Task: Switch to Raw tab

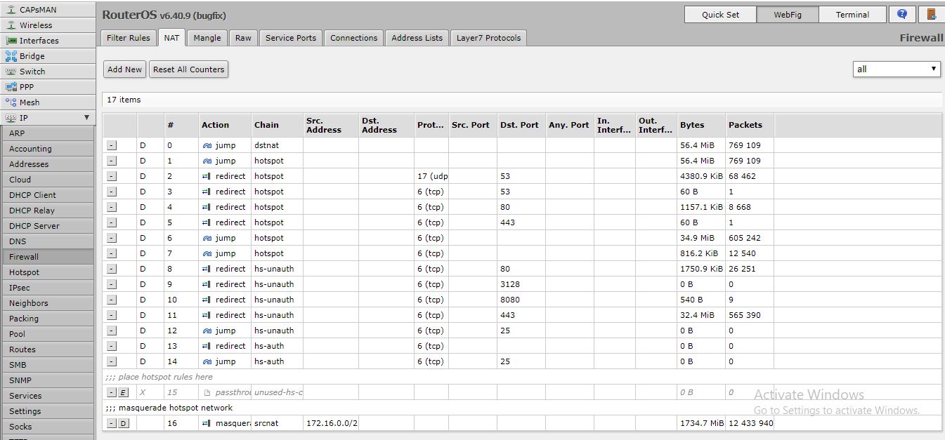Action: (x=243, y=38)
